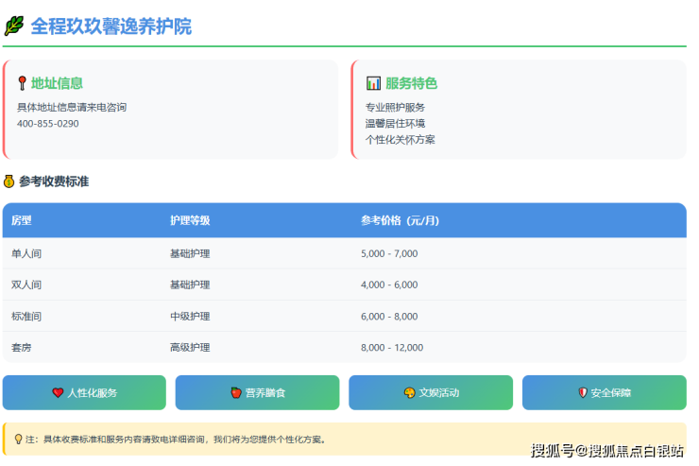Click the bar chart icon by 服务特色
Image resolution: width=699 pixels, height=466 pixels.
pos(373,83)
